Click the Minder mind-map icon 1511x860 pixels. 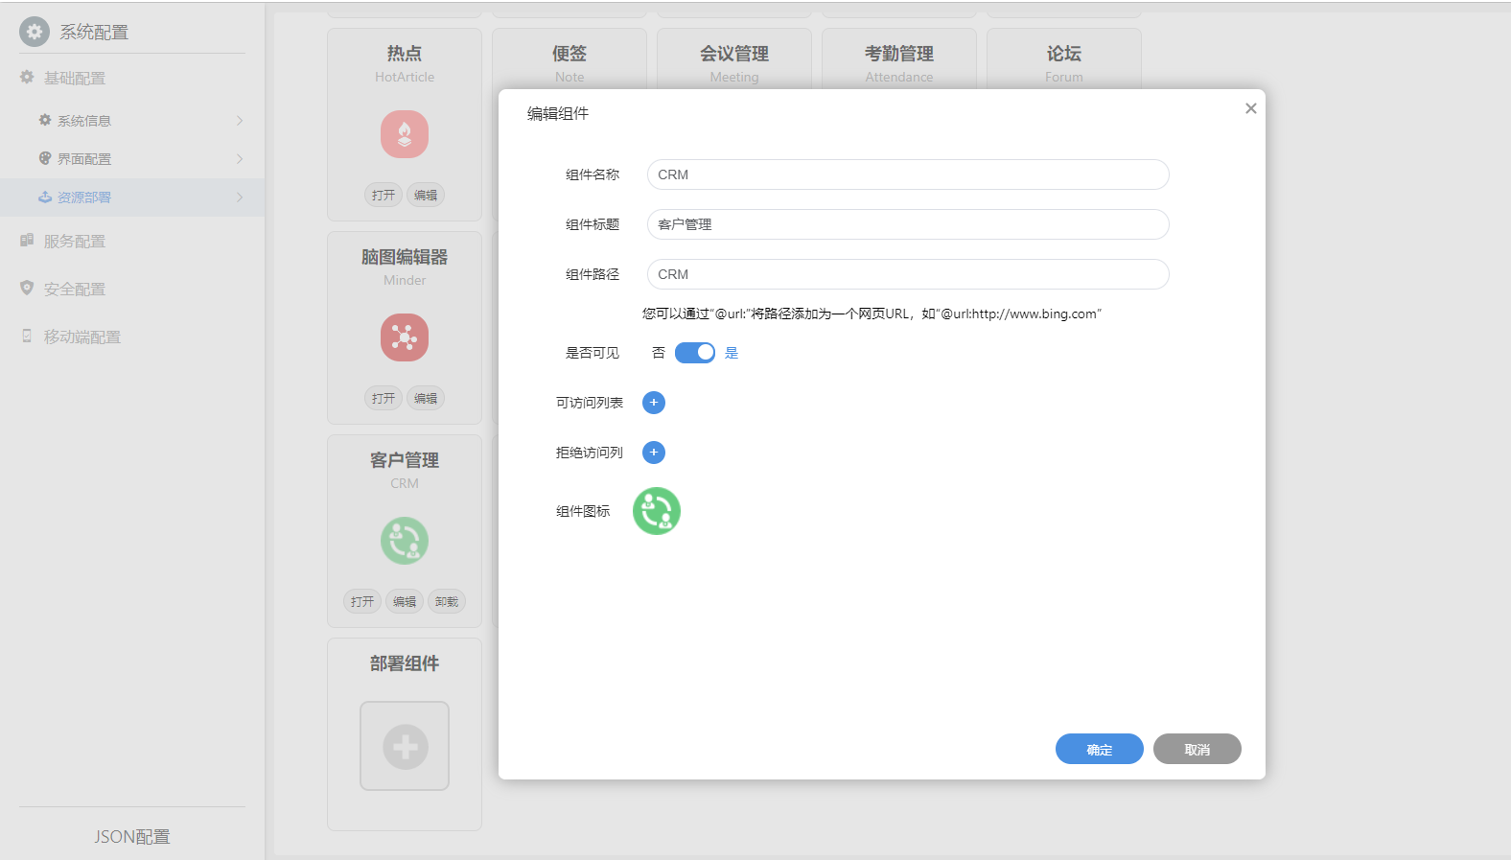405,337
